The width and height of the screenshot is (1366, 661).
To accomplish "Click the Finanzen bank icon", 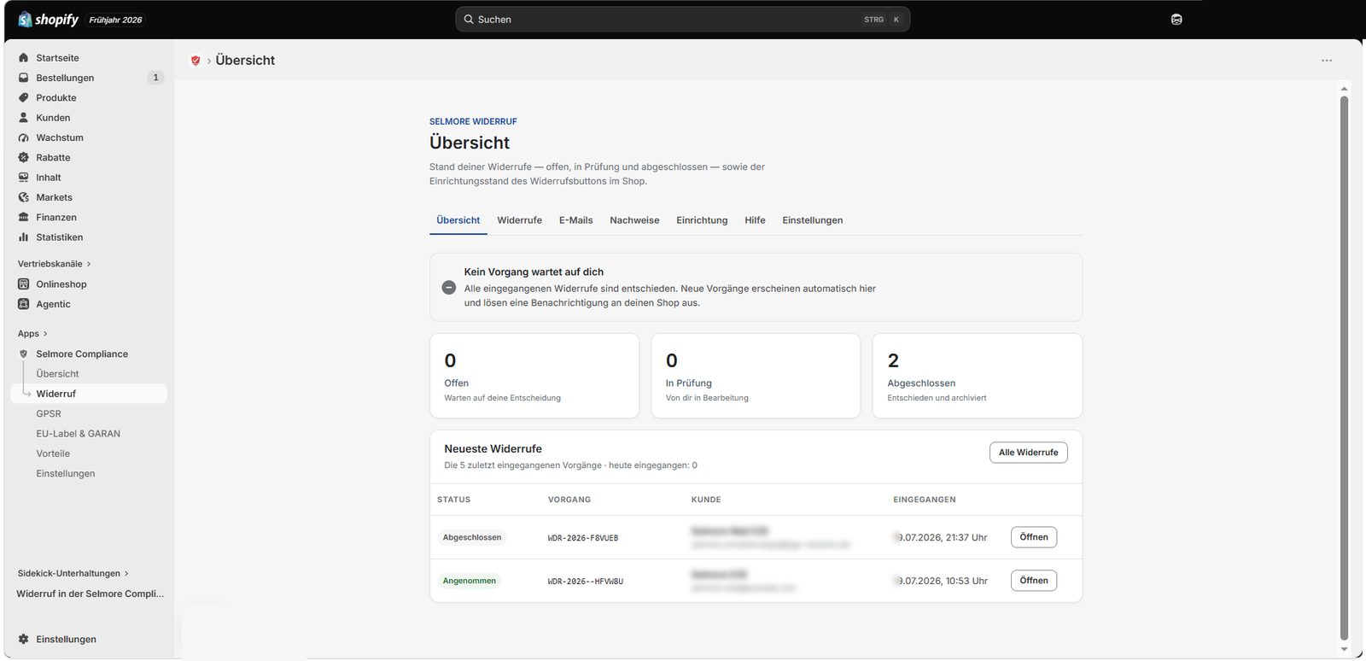I will tap(24, 217).
